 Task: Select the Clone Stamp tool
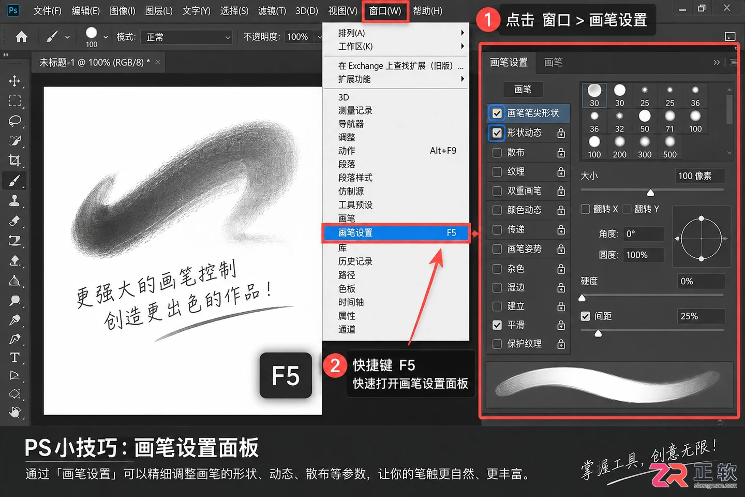pyautogui.click(x=14, y=200)
